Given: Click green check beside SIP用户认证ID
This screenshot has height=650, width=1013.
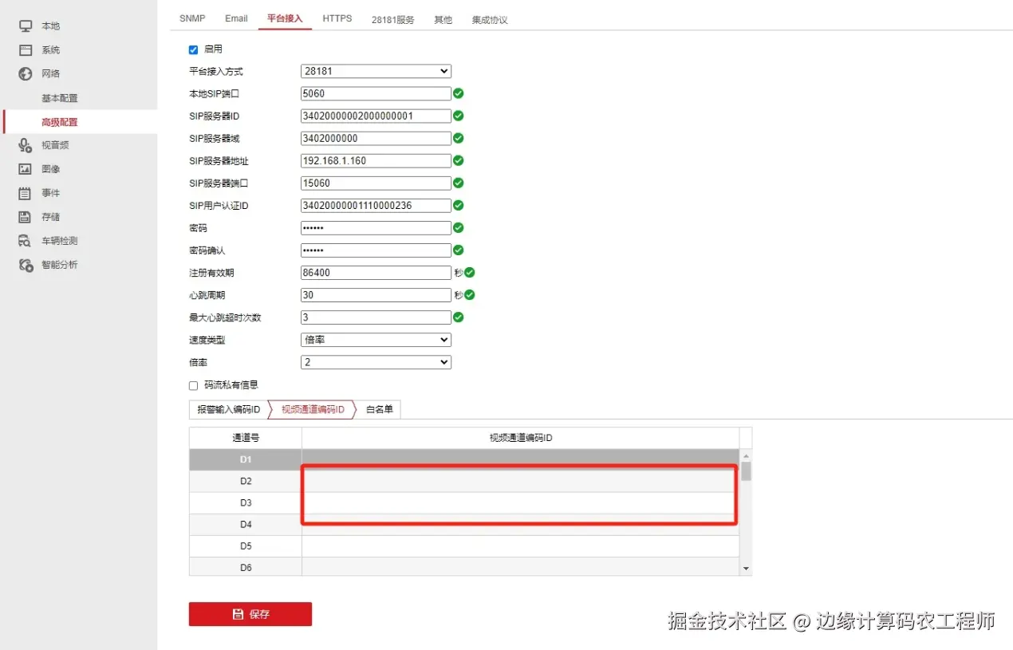Looking at the screenshot, I should (459, 205).
